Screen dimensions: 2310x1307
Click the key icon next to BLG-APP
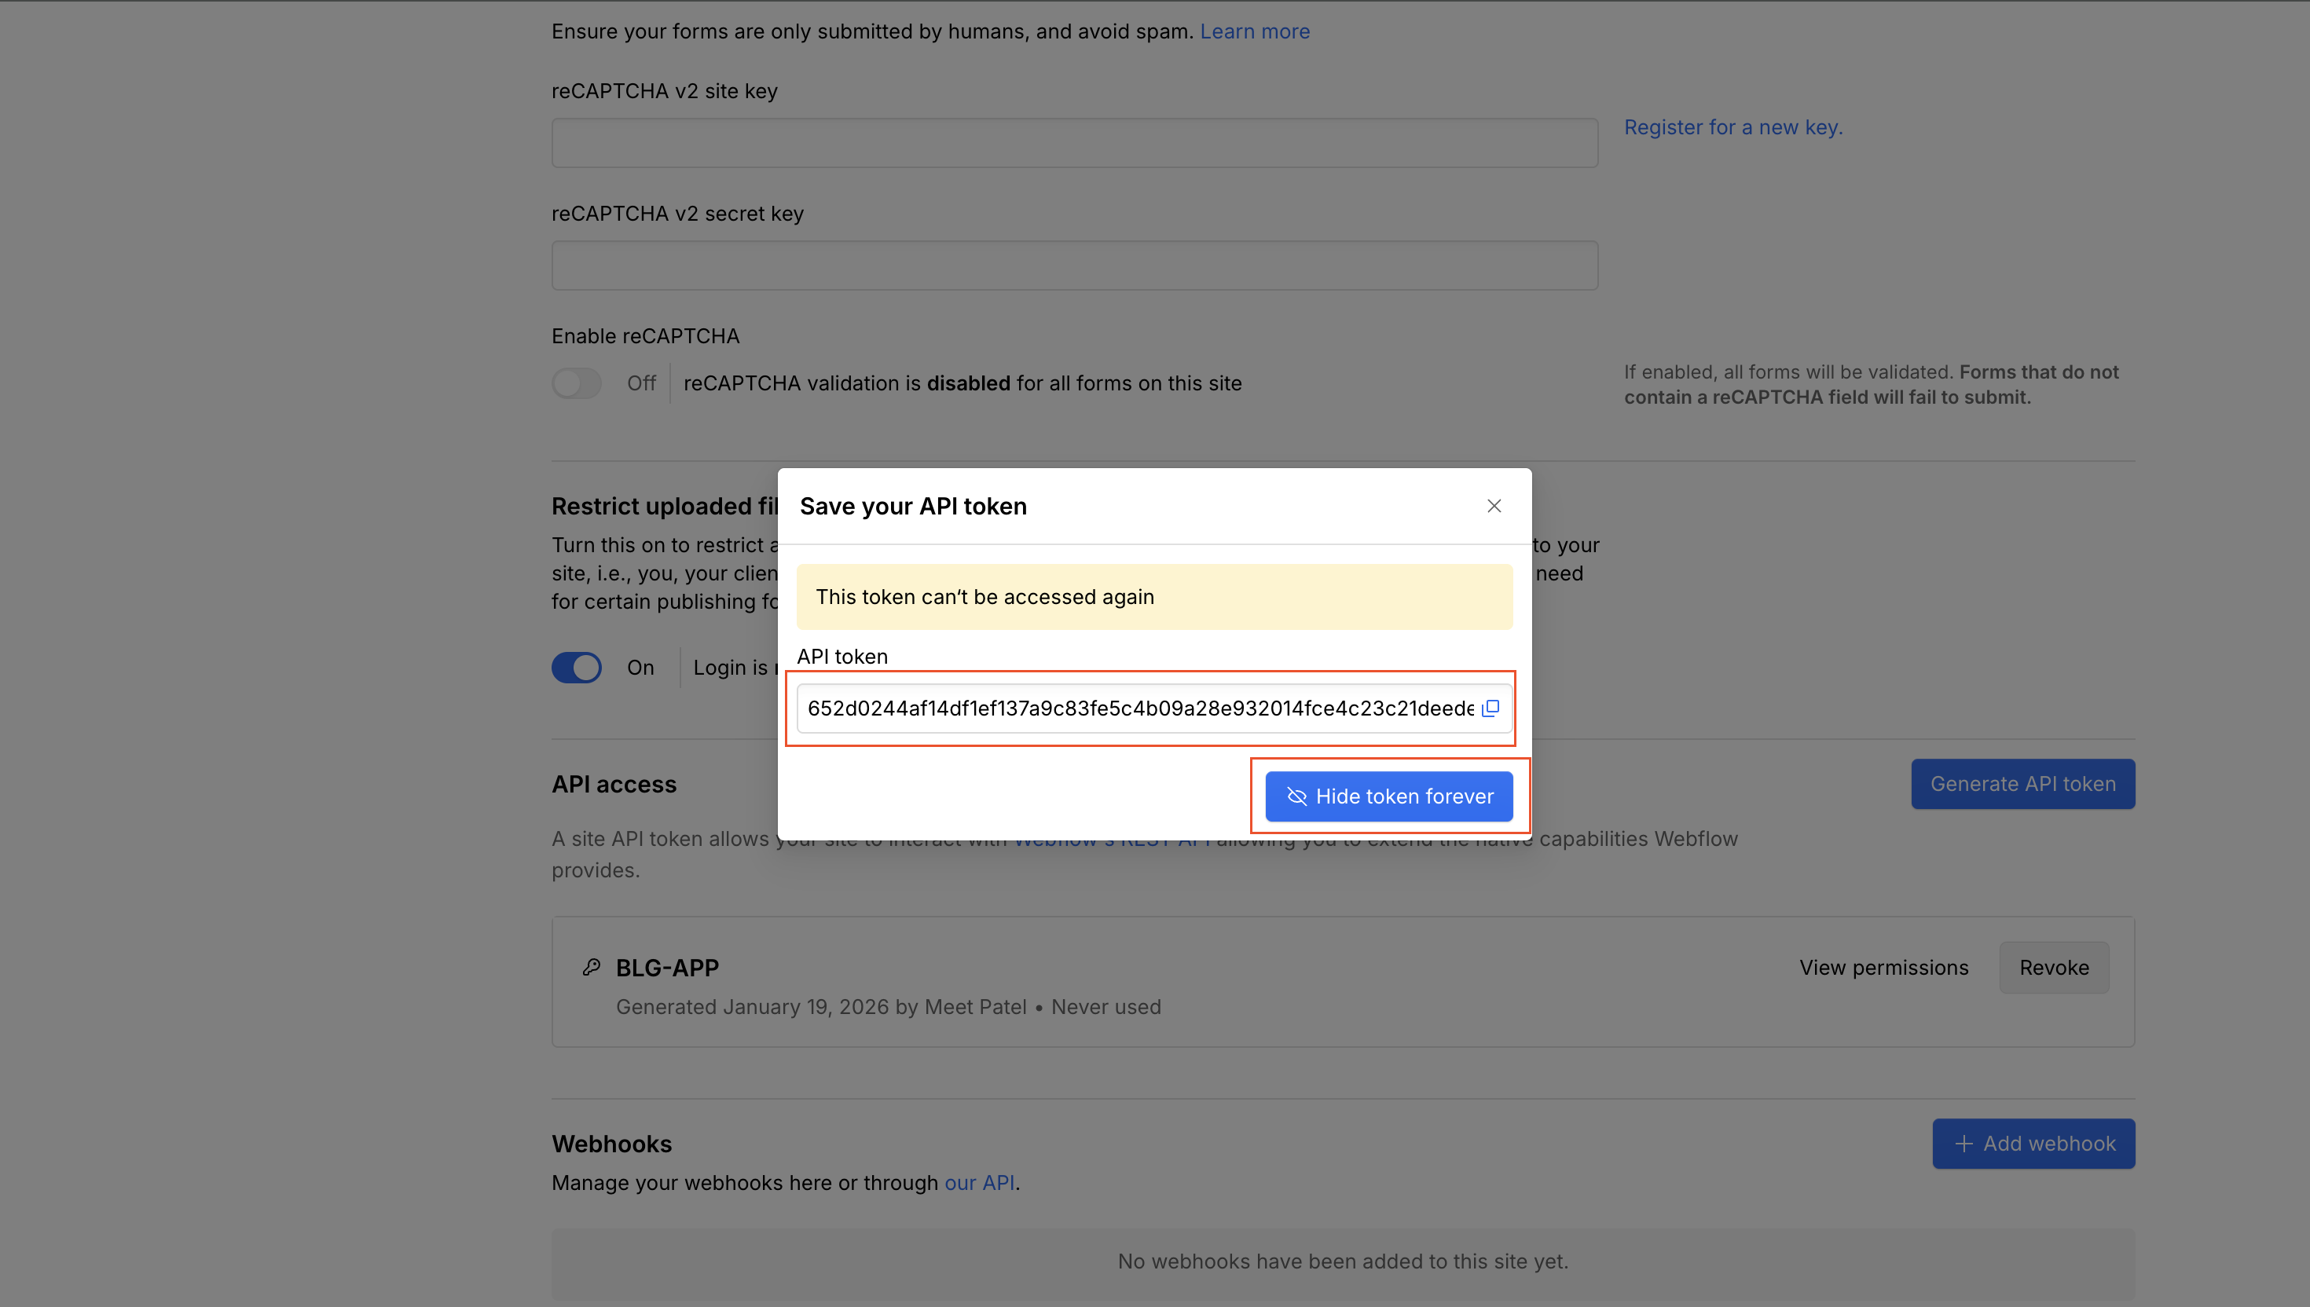(591, 967)
